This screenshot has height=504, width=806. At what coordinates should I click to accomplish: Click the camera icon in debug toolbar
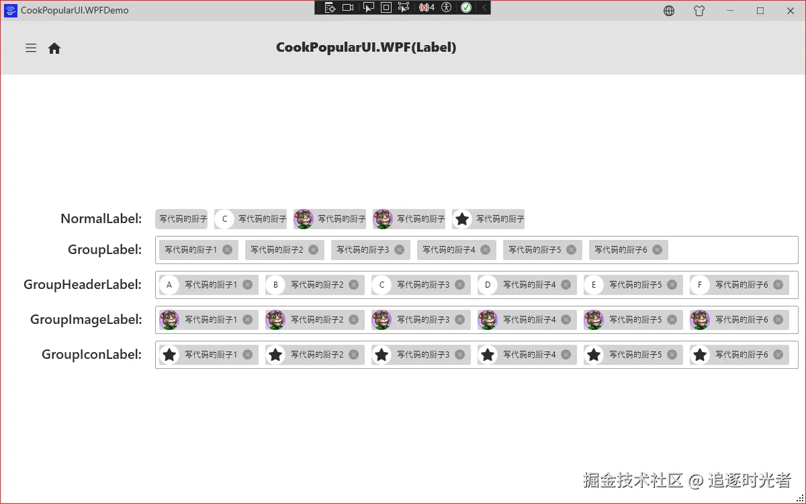(348, 7)
